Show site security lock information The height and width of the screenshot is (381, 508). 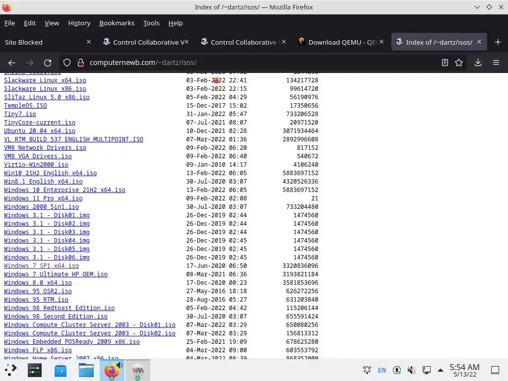tap(81, 63)
